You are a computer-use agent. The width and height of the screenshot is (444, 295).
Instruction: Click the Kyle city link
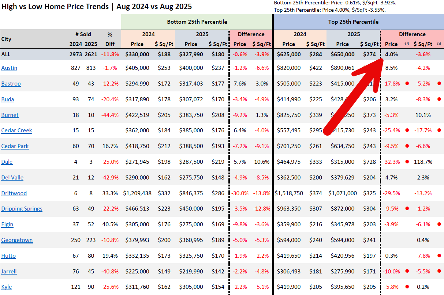pos(7,287)
